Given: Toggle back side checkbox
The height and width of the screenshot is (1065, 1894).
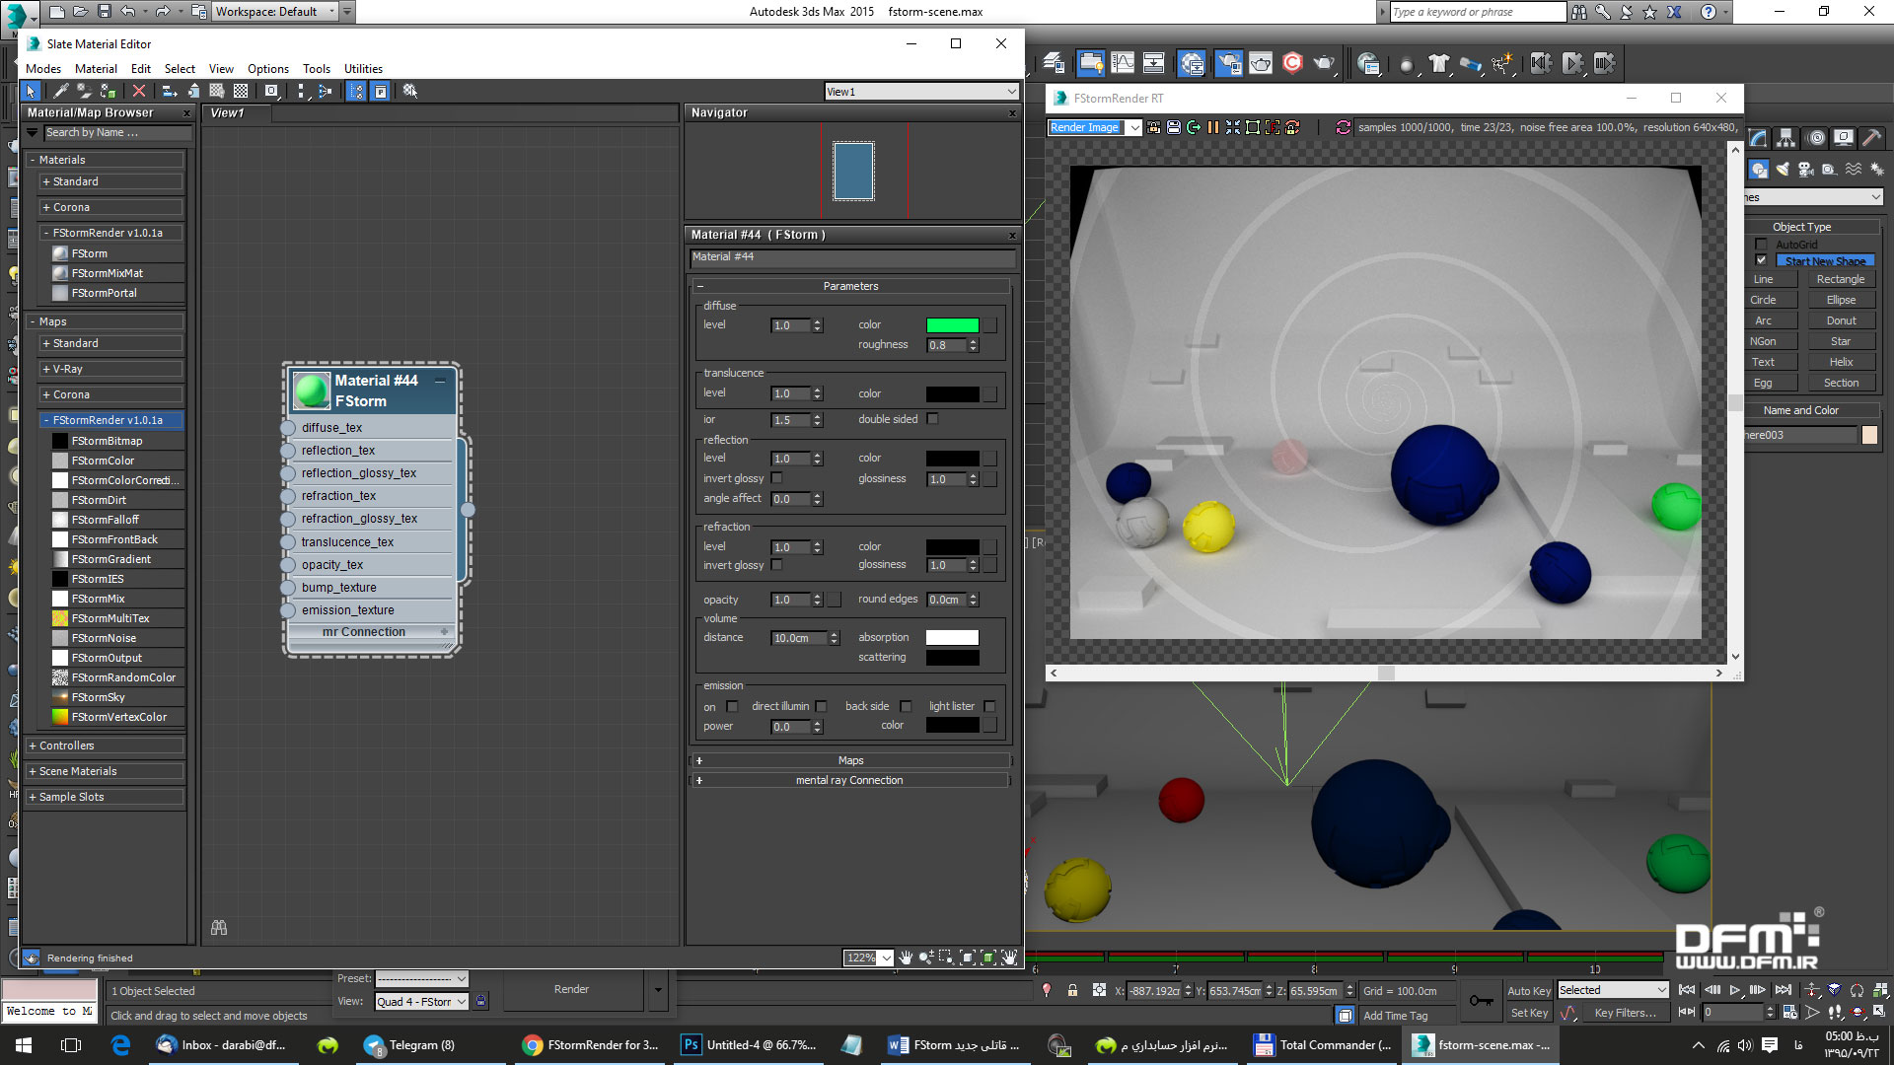Looking at the screenshot, I should [906, 706].
